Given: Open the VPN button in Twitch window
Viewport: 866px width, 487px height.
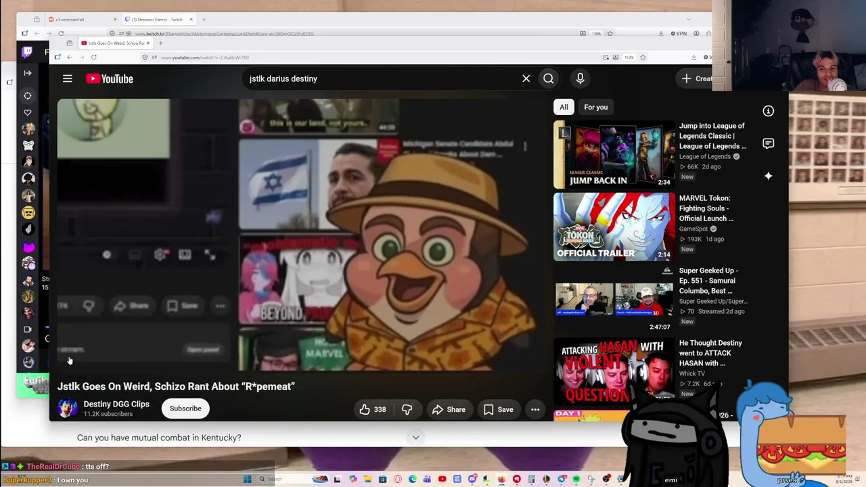Looking at the screenshot, I should (x=679, y=33).
